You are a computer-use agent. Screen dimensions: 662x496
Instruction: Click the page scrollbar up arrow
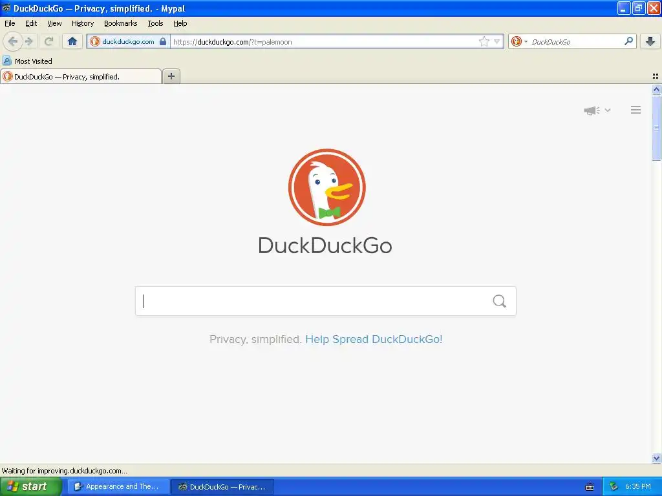[656, 89]
